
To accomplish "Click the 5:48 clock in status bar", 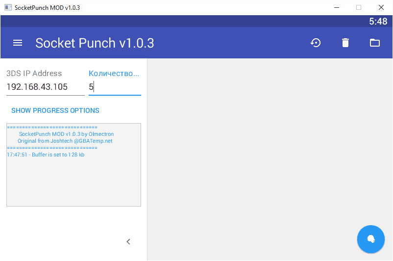I will tap(378, 21).
